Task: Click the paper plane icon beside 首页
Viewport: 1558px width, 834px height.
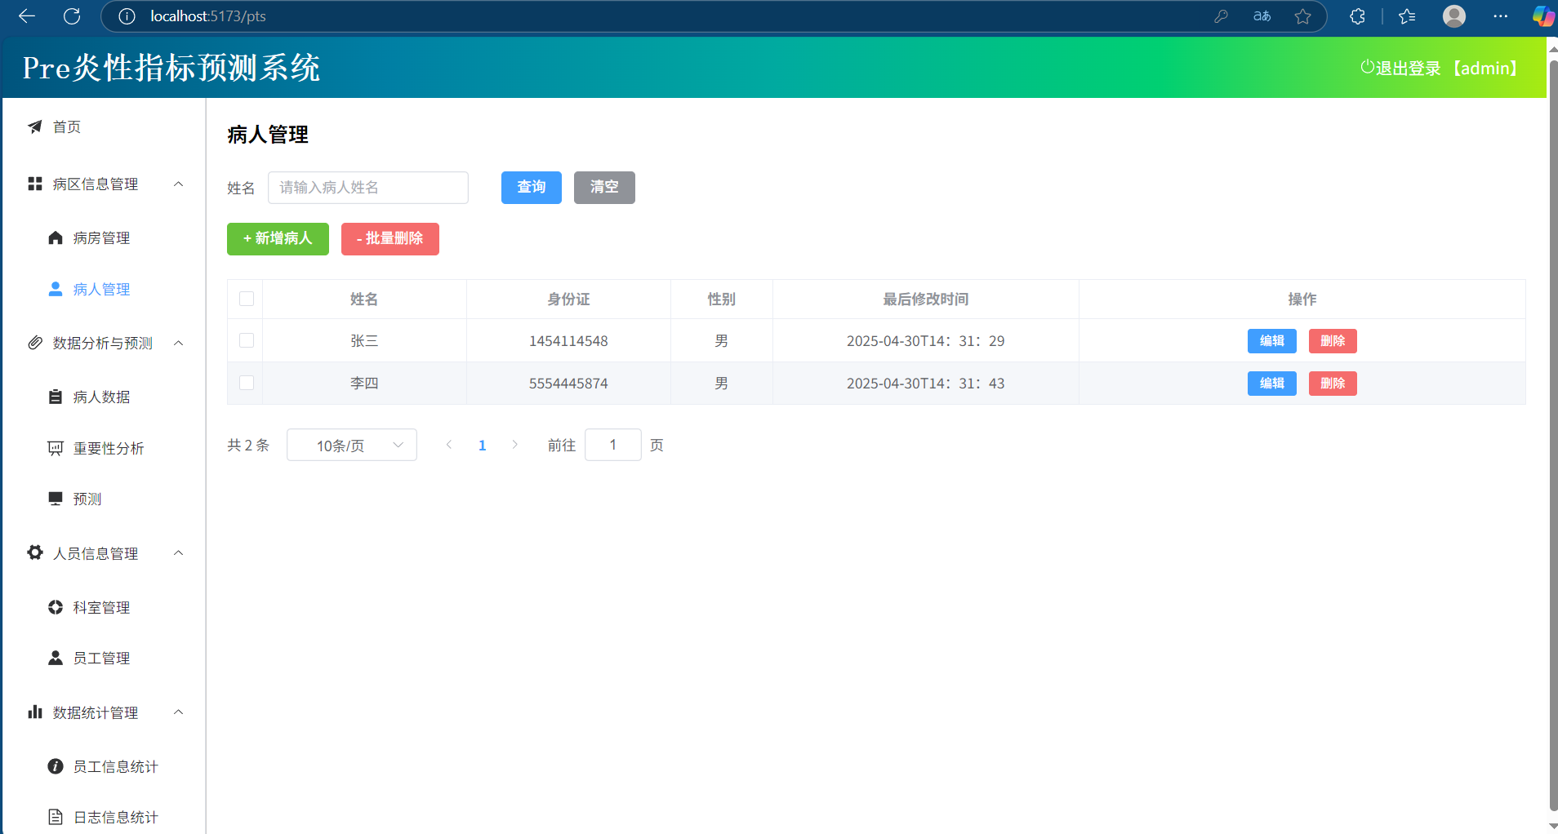Action: [x=35, y=126]
